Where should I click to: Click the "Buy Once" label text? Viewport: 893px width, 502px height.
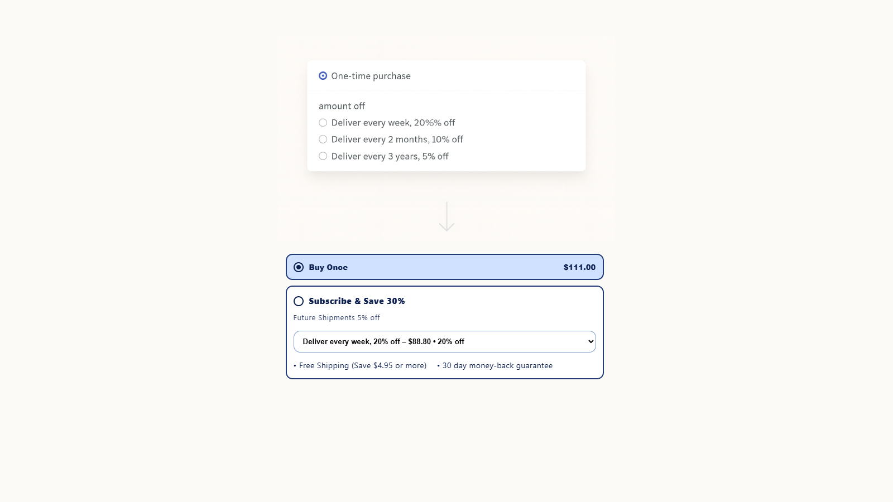click(328, 267)
